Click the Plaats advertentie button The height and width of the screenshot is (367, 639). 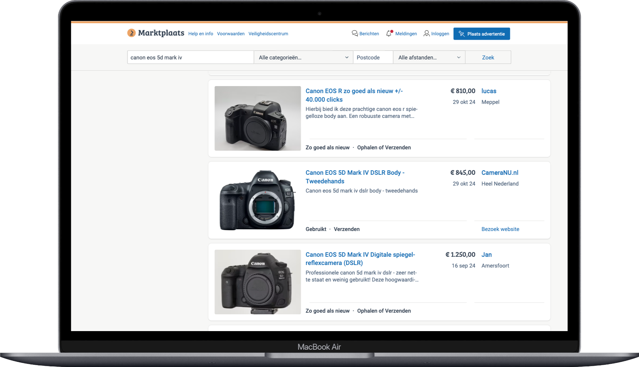pyautogui.click(x=482, y=34)
